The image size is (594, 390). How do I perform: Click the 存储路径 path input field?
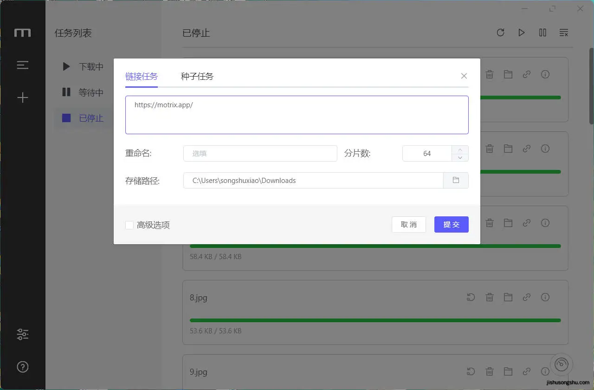click(313, 180)
